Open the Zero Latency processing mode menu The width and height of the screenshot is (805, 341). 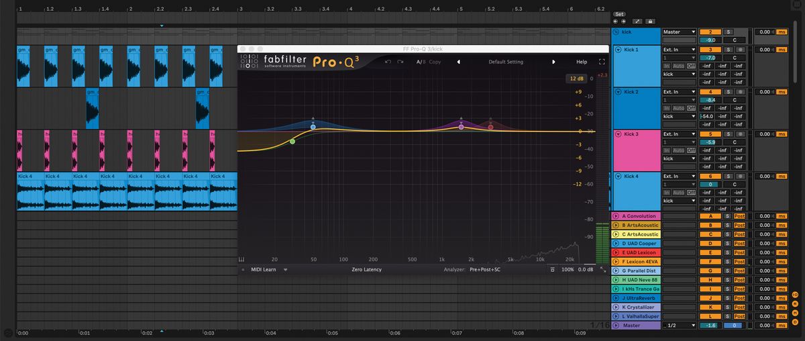tap(366, 269)
